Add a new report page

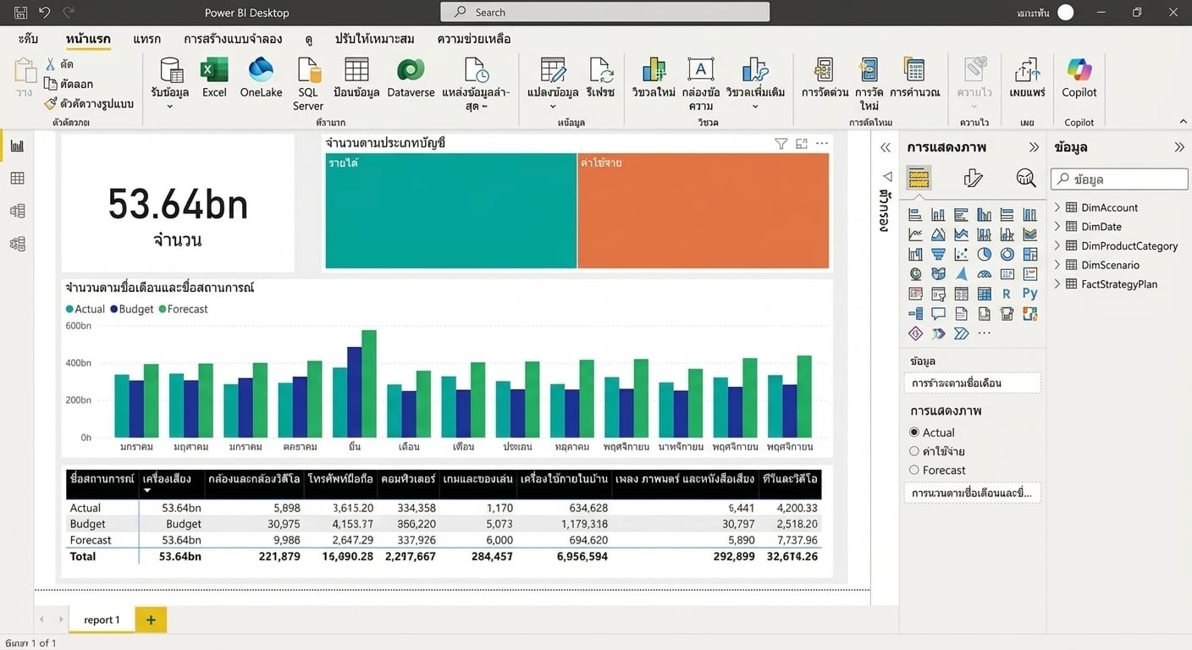(x=151, y=620)
